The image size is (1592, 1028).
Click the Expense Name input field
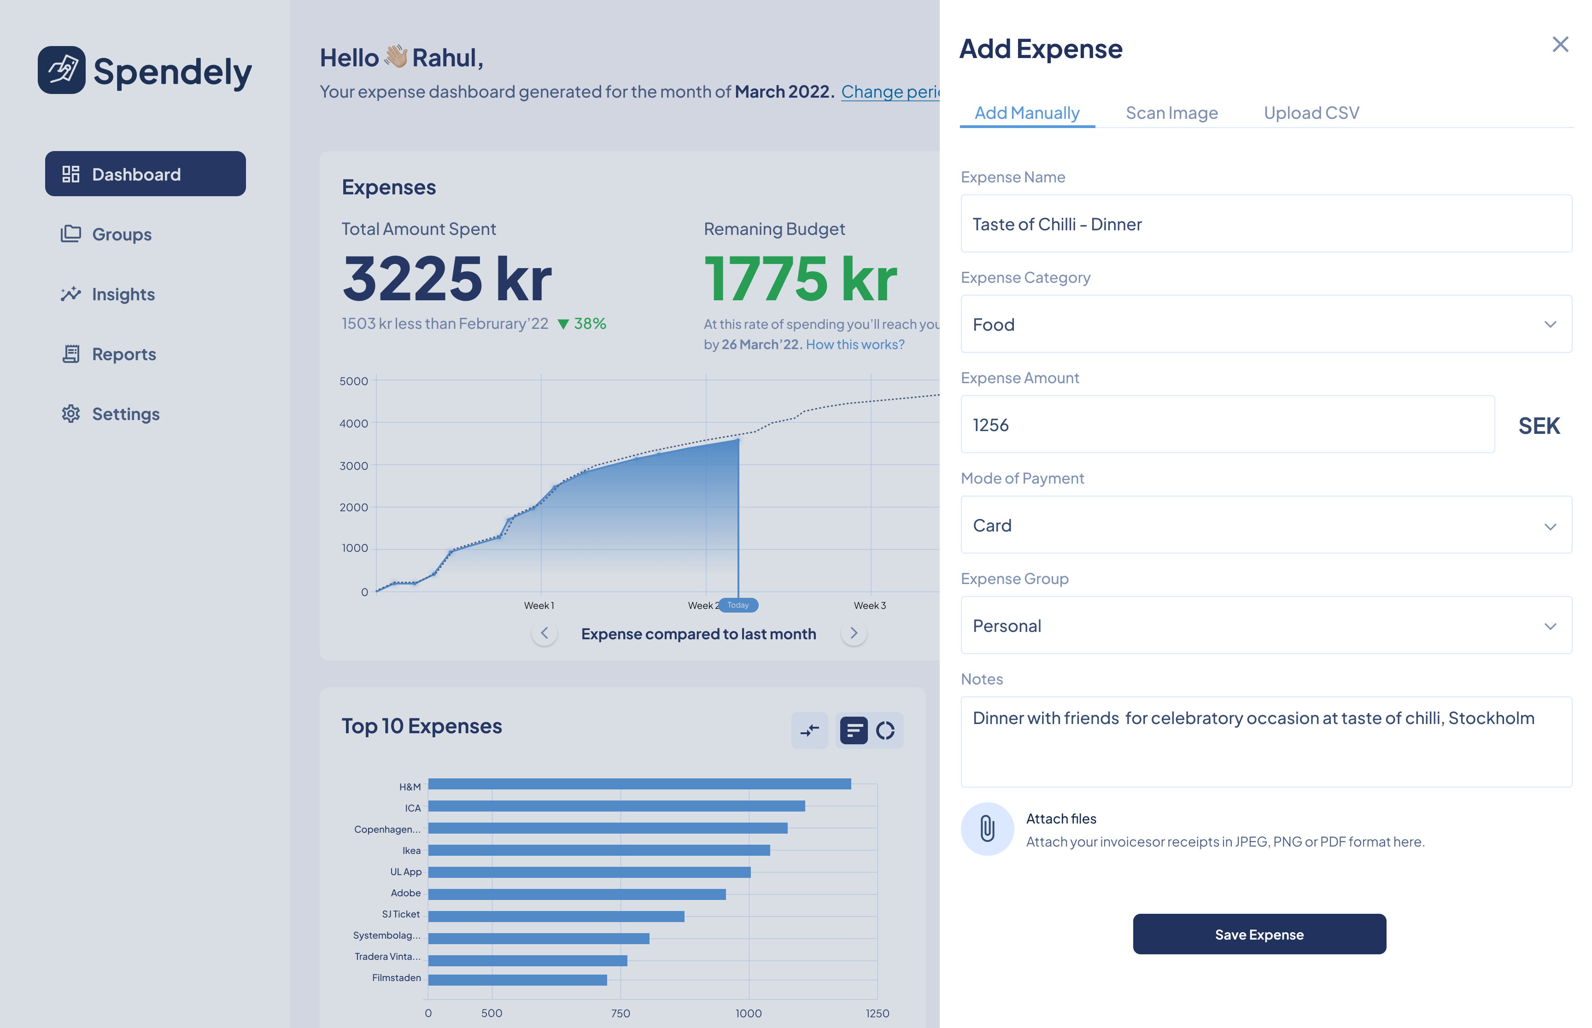tap(1266, 224)
